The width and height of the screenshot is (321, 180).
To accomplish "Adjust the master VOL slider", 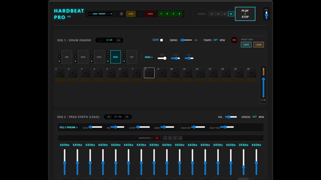I will [x=266, y=15].
